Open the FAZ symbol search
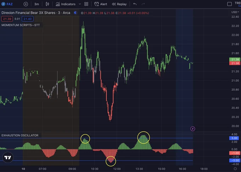 pyautogui.click(x=7, y=4)
